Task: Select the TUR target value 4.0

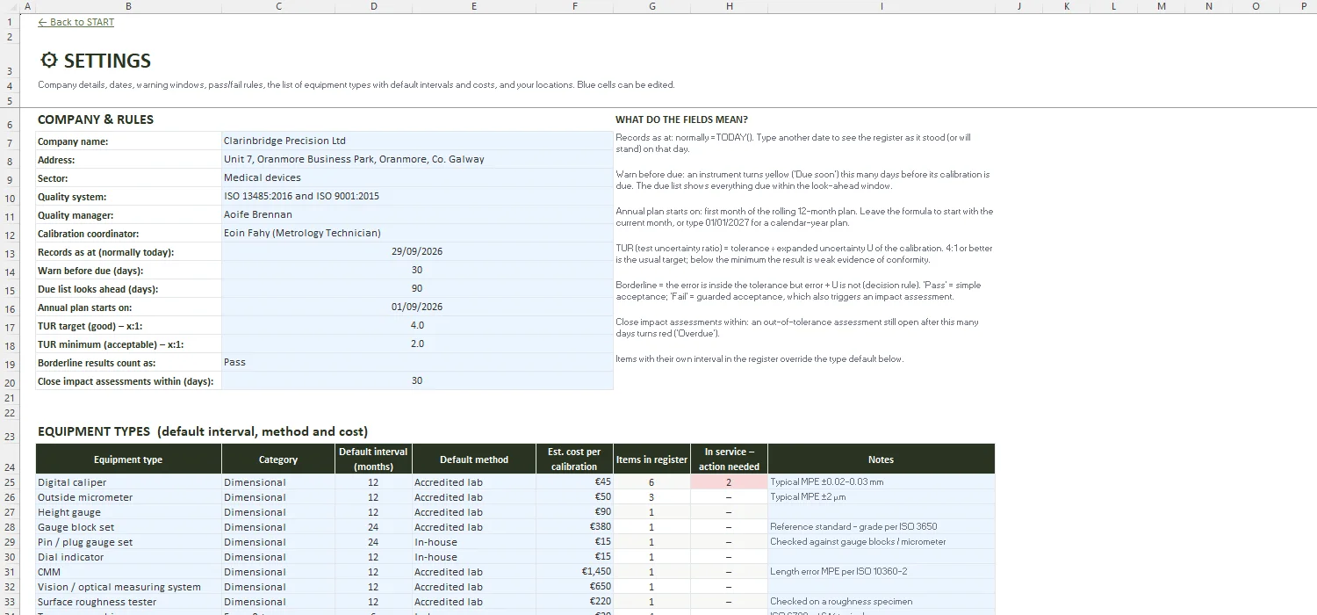Action: click(x=417, y=325)
